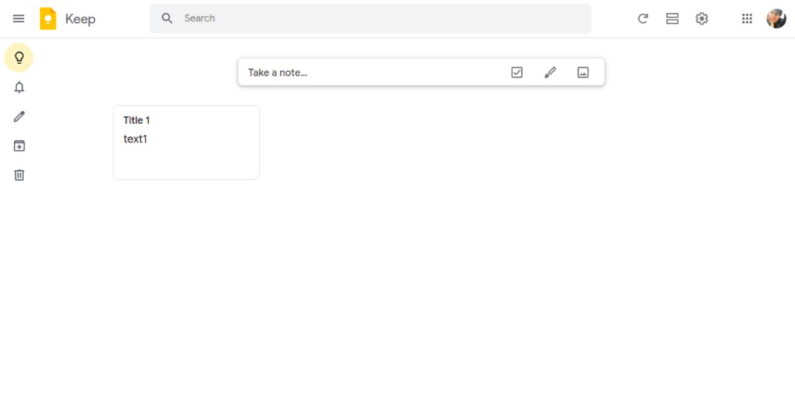Open the main menu hamburger icon

[19, 18]
